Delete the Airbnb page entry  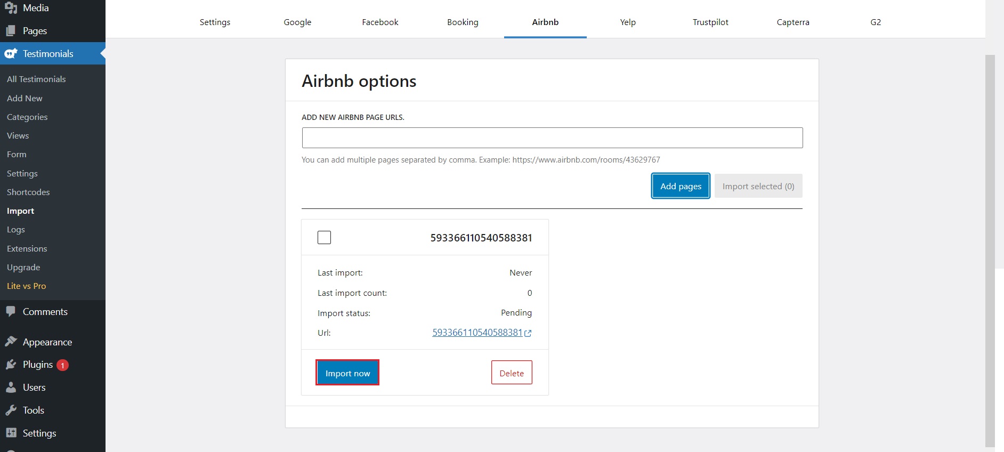pyautogui.click(x=512, y=373)
